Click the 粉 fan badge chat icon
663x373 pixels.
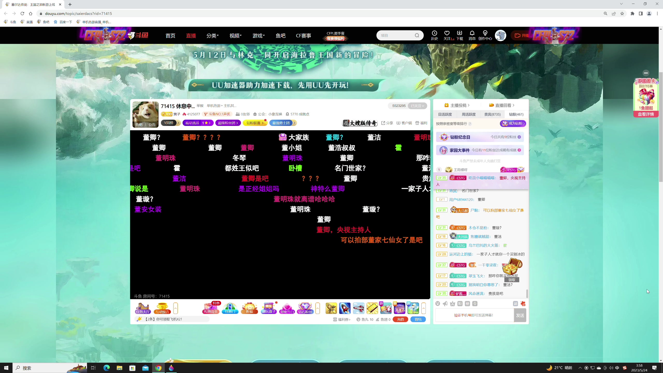click(460, 304)
